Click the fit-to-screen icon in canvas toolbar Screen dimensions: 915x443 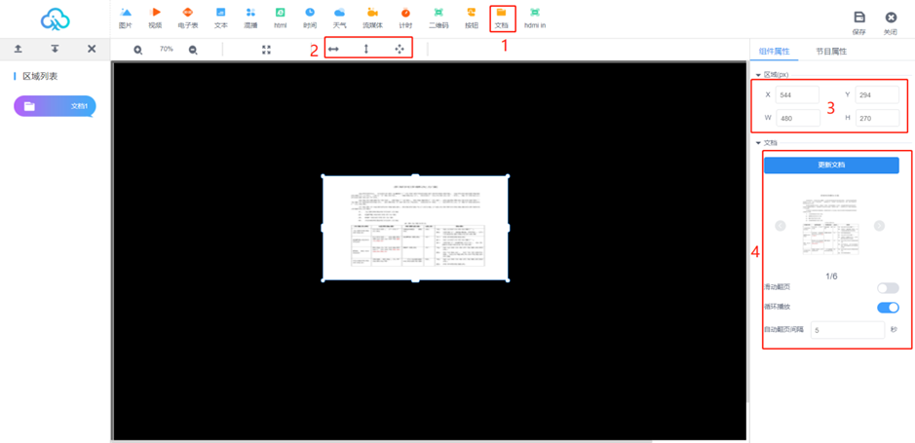click(266, 50)
